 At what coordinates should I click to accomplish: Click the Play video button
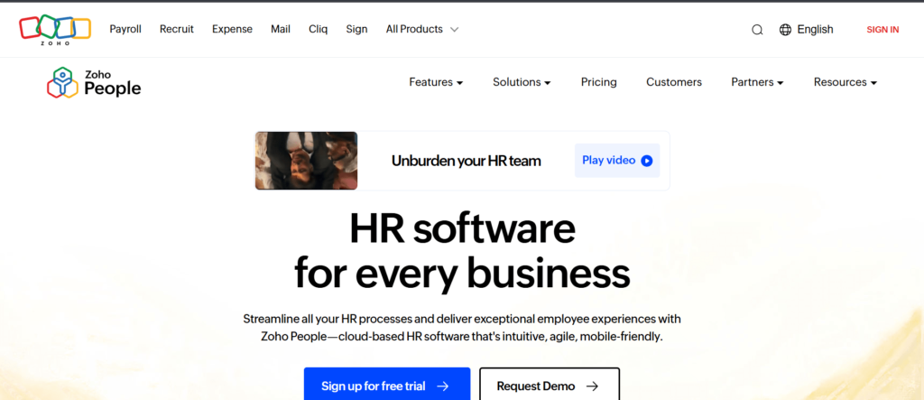coord(617,161)
